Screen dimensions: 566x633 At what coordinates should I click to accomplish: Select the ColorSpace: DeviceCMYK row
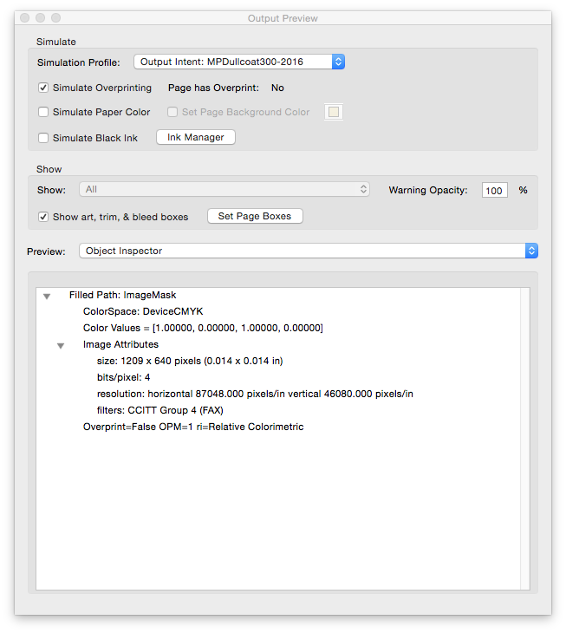(143, 311)
